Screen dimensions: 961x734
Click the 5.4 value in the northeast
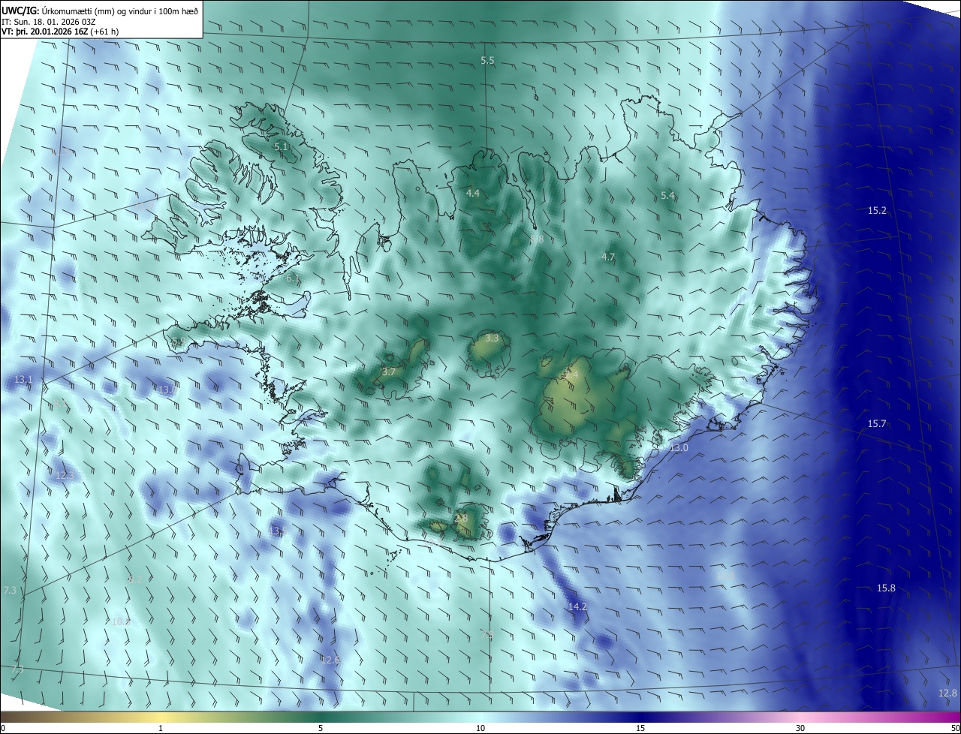tap(667, 196)
